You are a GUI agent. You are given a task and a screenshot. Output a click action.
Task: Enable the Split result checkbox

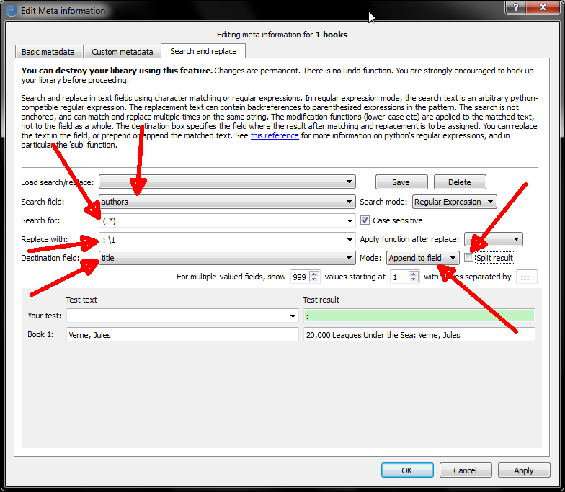[x=468, y=258]
